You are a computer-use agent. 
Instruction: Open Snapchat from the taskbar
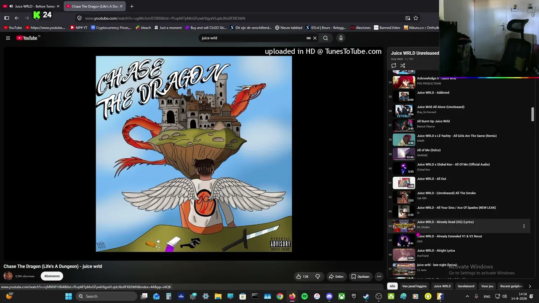tap(428, 296)
